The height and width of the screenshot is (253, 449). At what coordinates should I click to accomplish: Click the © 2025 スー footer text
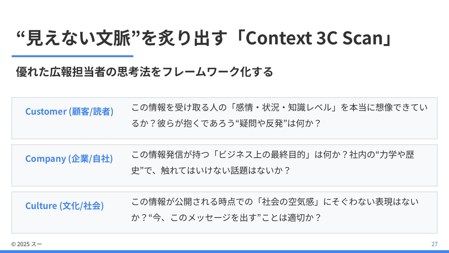click(x=27, y=244)
